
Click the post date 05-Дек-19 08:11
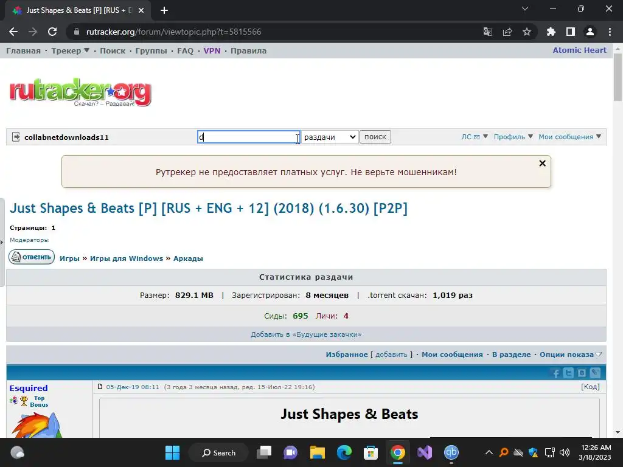click(132, 387)
